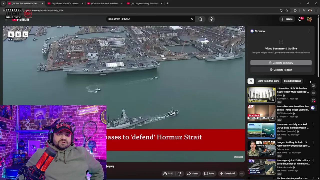Click the youtube.com address bar URL
The height and width of the screenshot is (180, 320).
pyautogui.click(x=44, y=10)
